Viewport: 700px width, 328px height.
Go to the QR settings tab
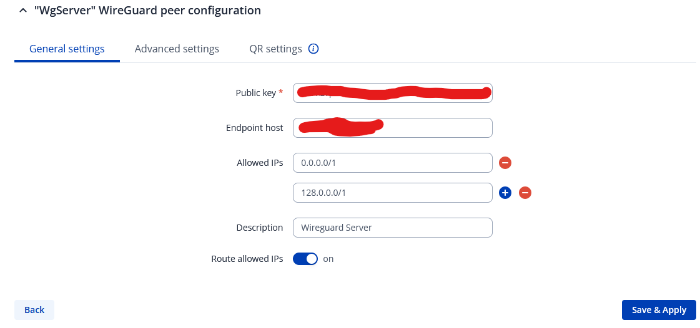click(x=275, y=49)
